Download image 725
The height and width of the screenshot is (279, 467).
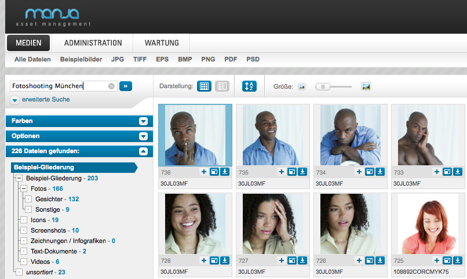pyautogui.click(x=458, y=260)
